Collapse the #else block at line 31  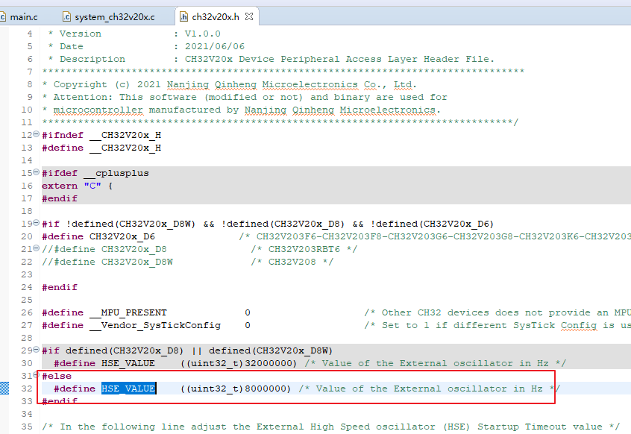[x=37, y=376]
